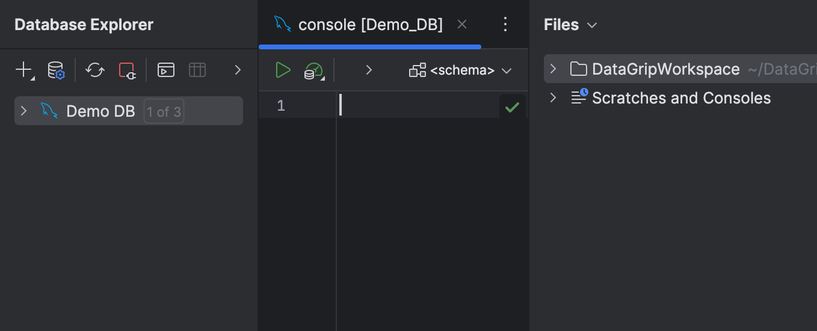Image resolution: width=817 pixels, height=331 pixels.
Task: Close the console [Demo_DB] tab
Action: point(462,24)
